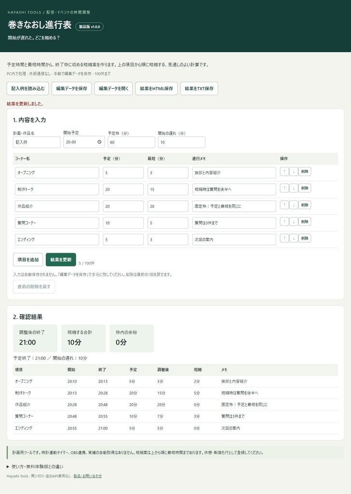Viewport: 351px width, 494px height.
Task: Move the 作品紹介 row up
Action: tap(284, 205)
